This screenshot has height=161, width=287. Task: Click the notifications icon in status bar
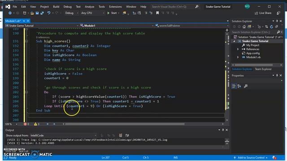tap(274, 157)
